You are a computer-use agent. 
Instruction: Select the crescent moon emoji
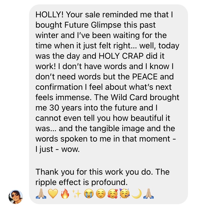click(136, 194)
